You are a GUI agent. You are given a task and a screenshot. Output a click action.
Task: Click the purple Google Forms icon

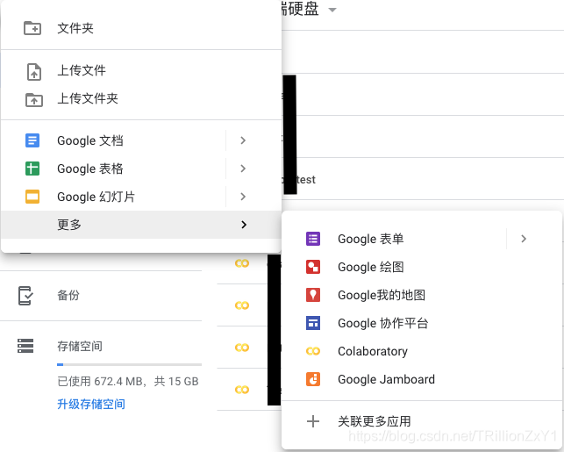pos(313,239)
